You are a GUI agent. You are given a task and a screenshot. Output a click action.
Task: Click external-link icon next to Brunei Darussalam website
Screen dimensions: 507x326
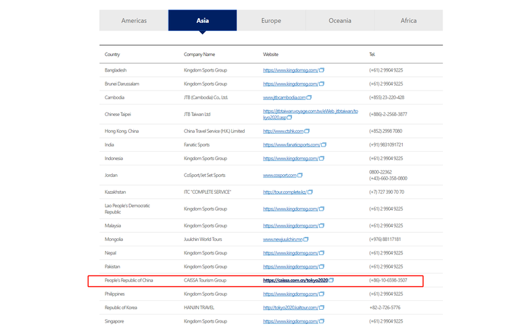coord(322,84)
